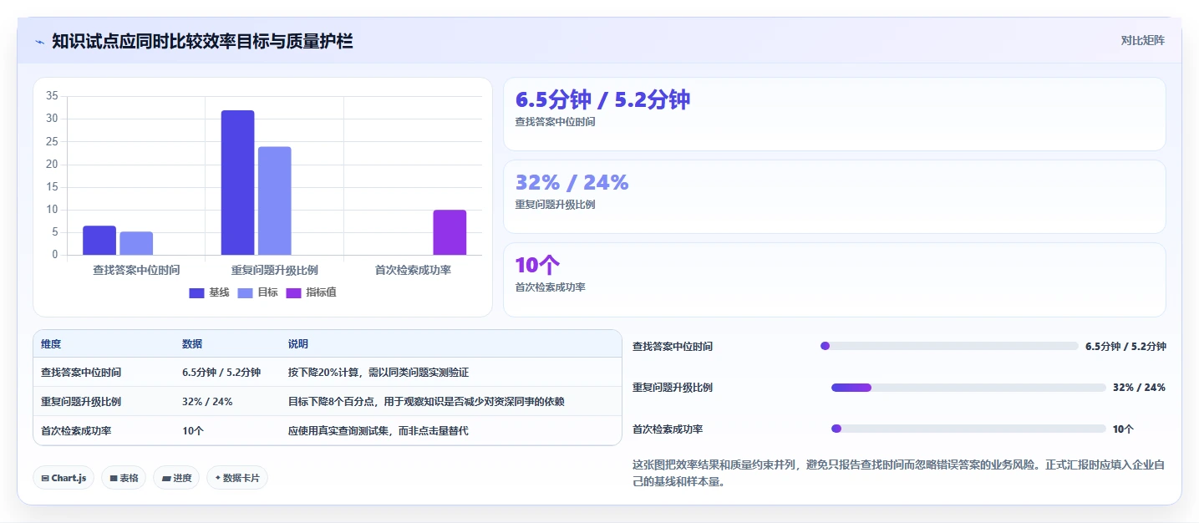This screenshot has width=1199, height=523.
Task: Click the 数据卡片 tag chip
Action: coord(237,478)
